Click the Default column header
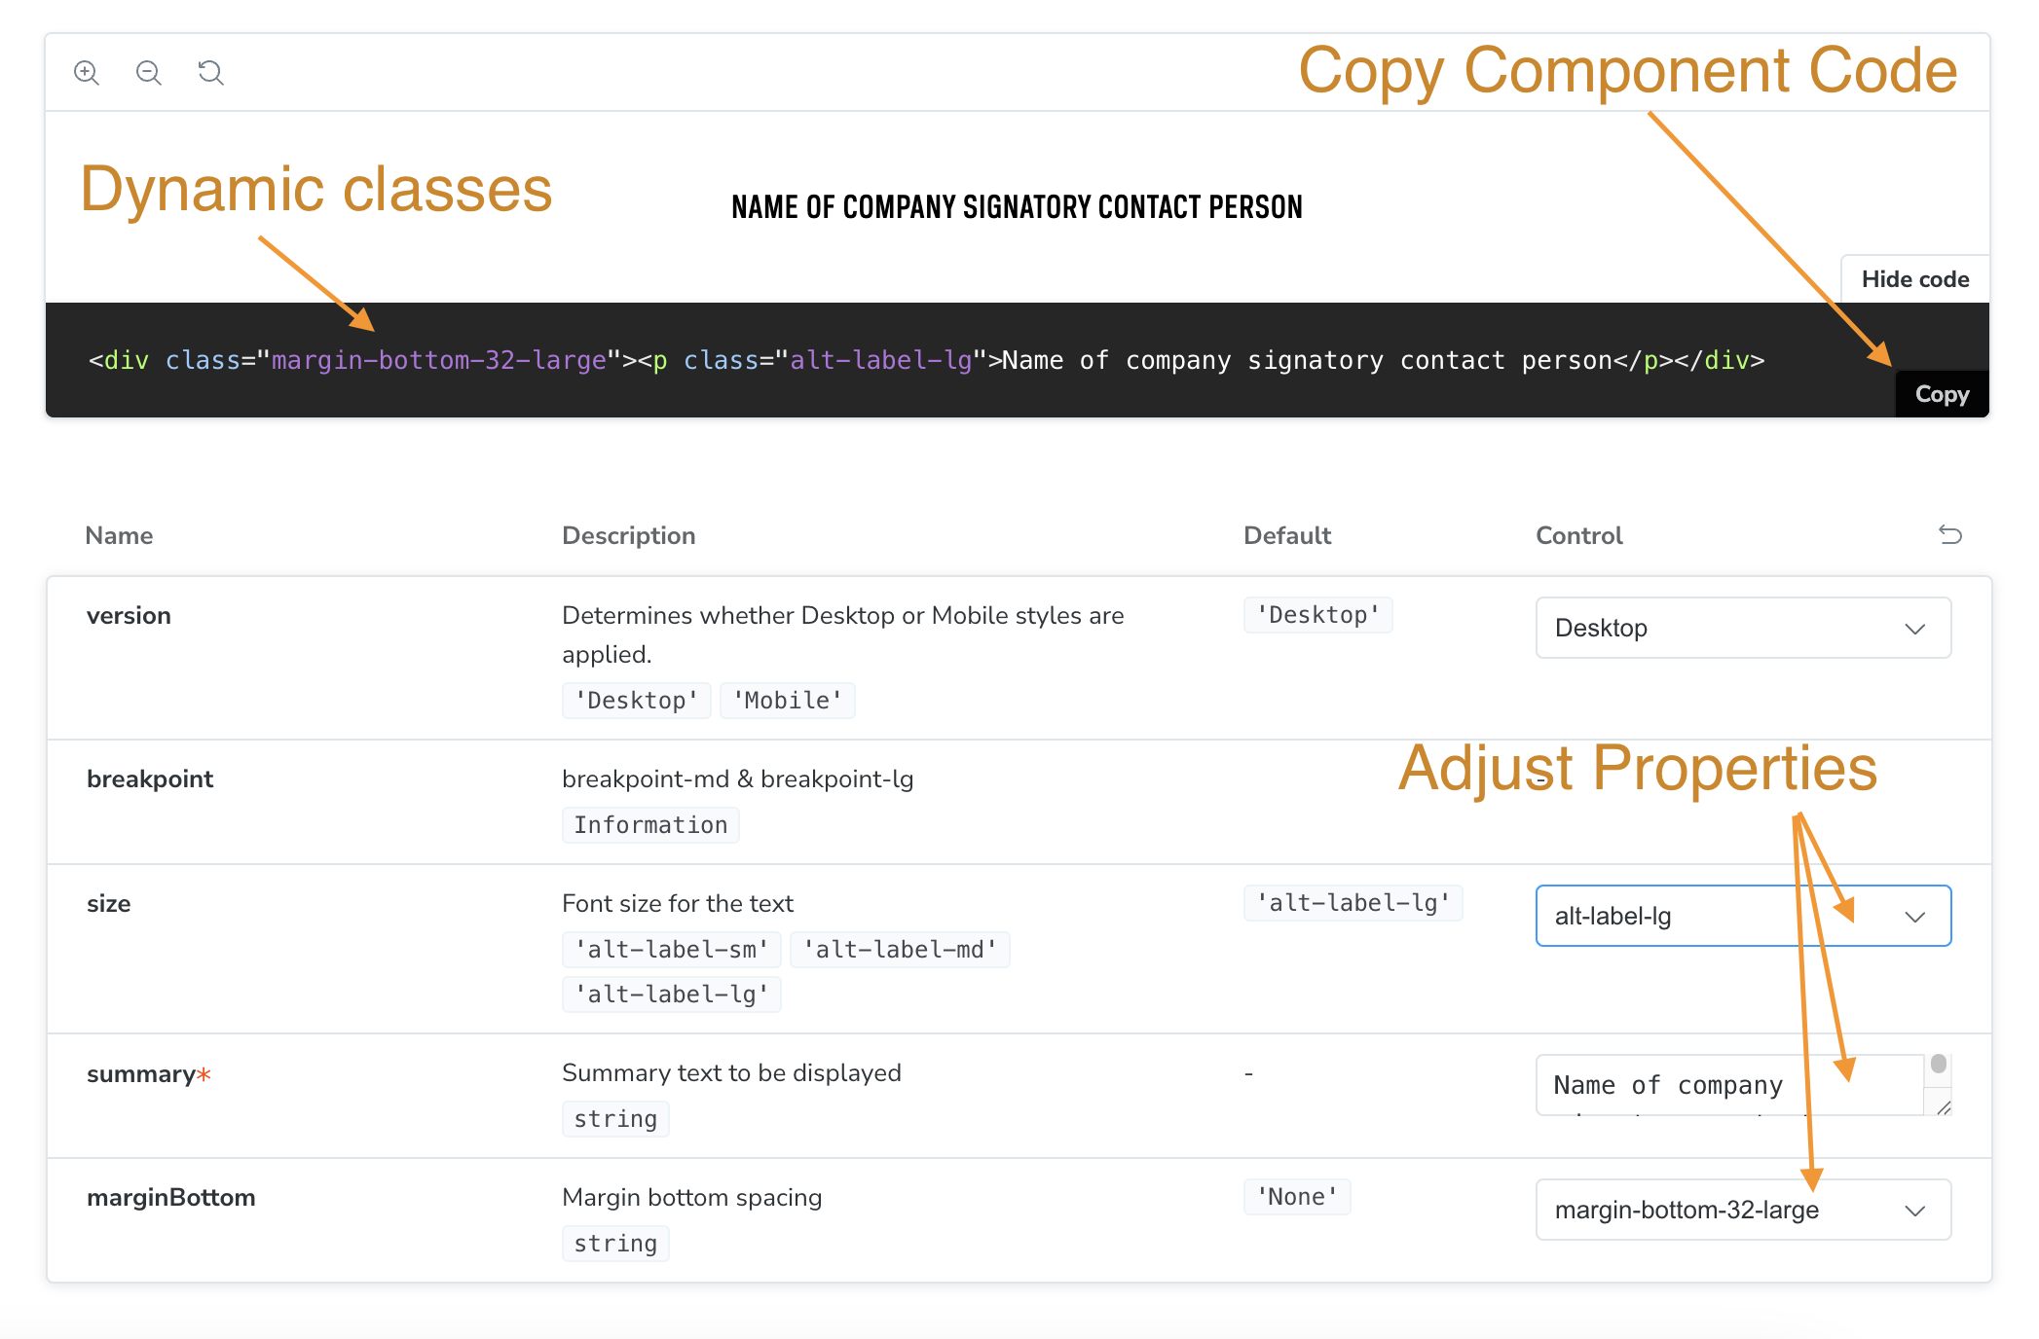This screenshot has width=2039, height=1339. click(1287, 535)
